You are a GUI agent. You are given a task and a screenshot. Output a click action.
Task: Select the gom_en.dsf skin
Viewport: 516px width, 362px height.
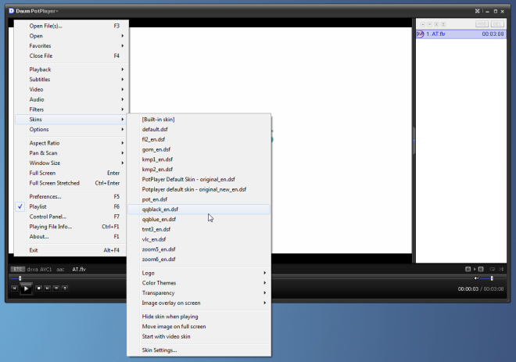point(199,149)
